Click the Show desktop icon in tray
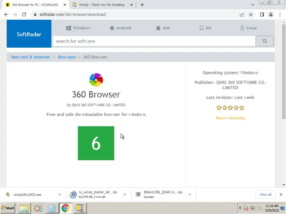This screenshot has width=286, height=214. 283,208
